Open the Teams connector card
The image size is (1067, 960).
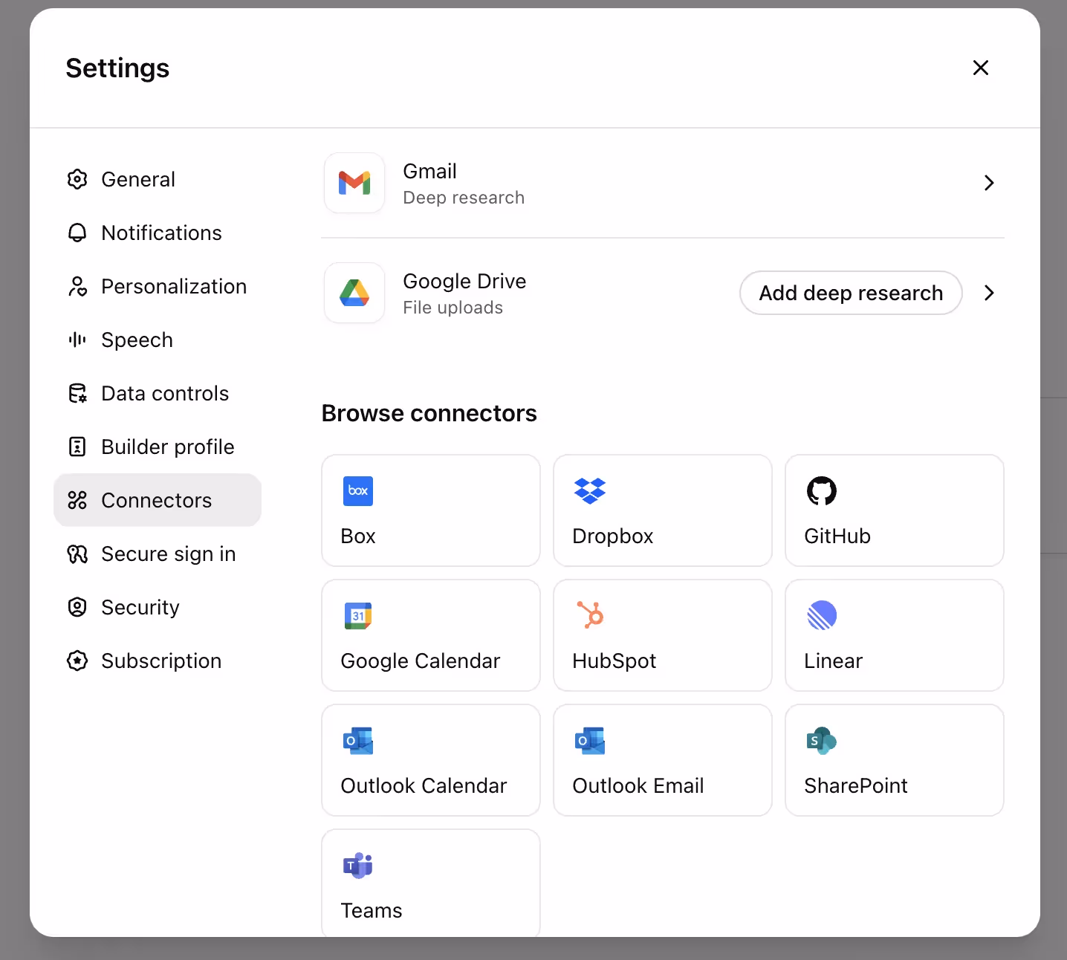click(x=431, y=883)
